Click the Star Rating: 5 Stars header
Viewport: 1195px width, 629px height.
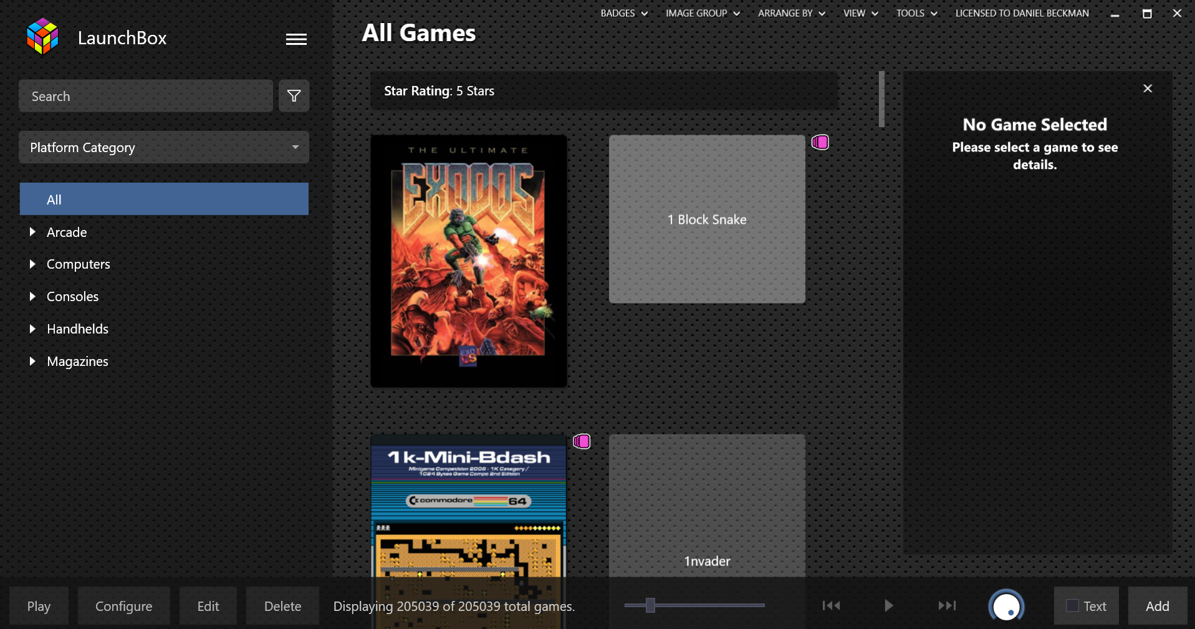point(604,91)
